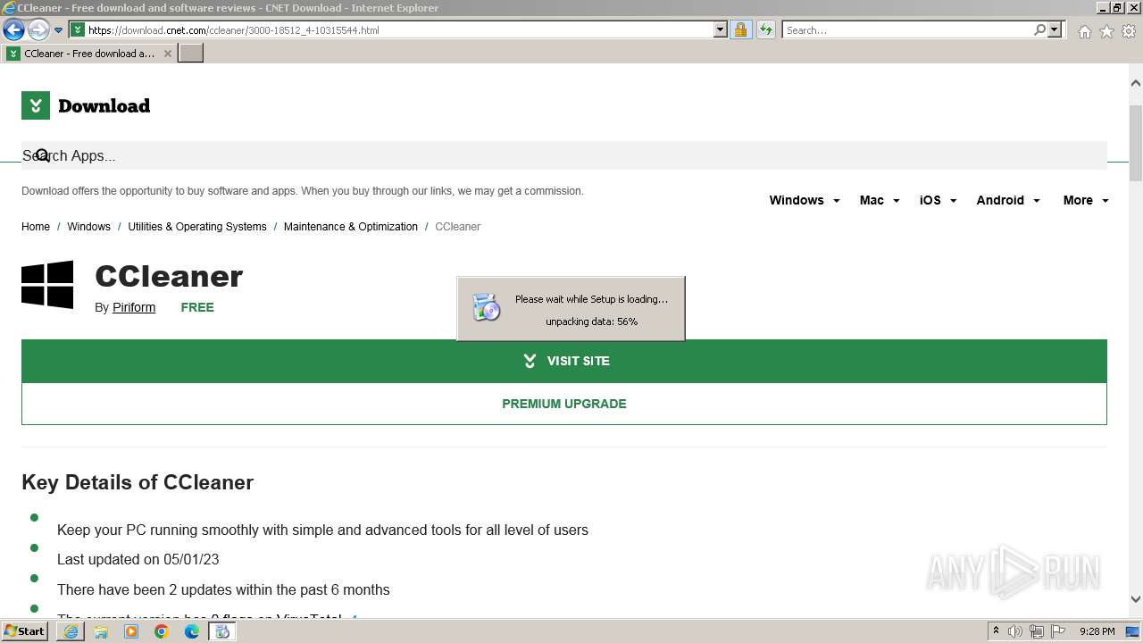Open the network tray icon
The height and width of the screenshot is (643, 1143).
coord(1037,631)
